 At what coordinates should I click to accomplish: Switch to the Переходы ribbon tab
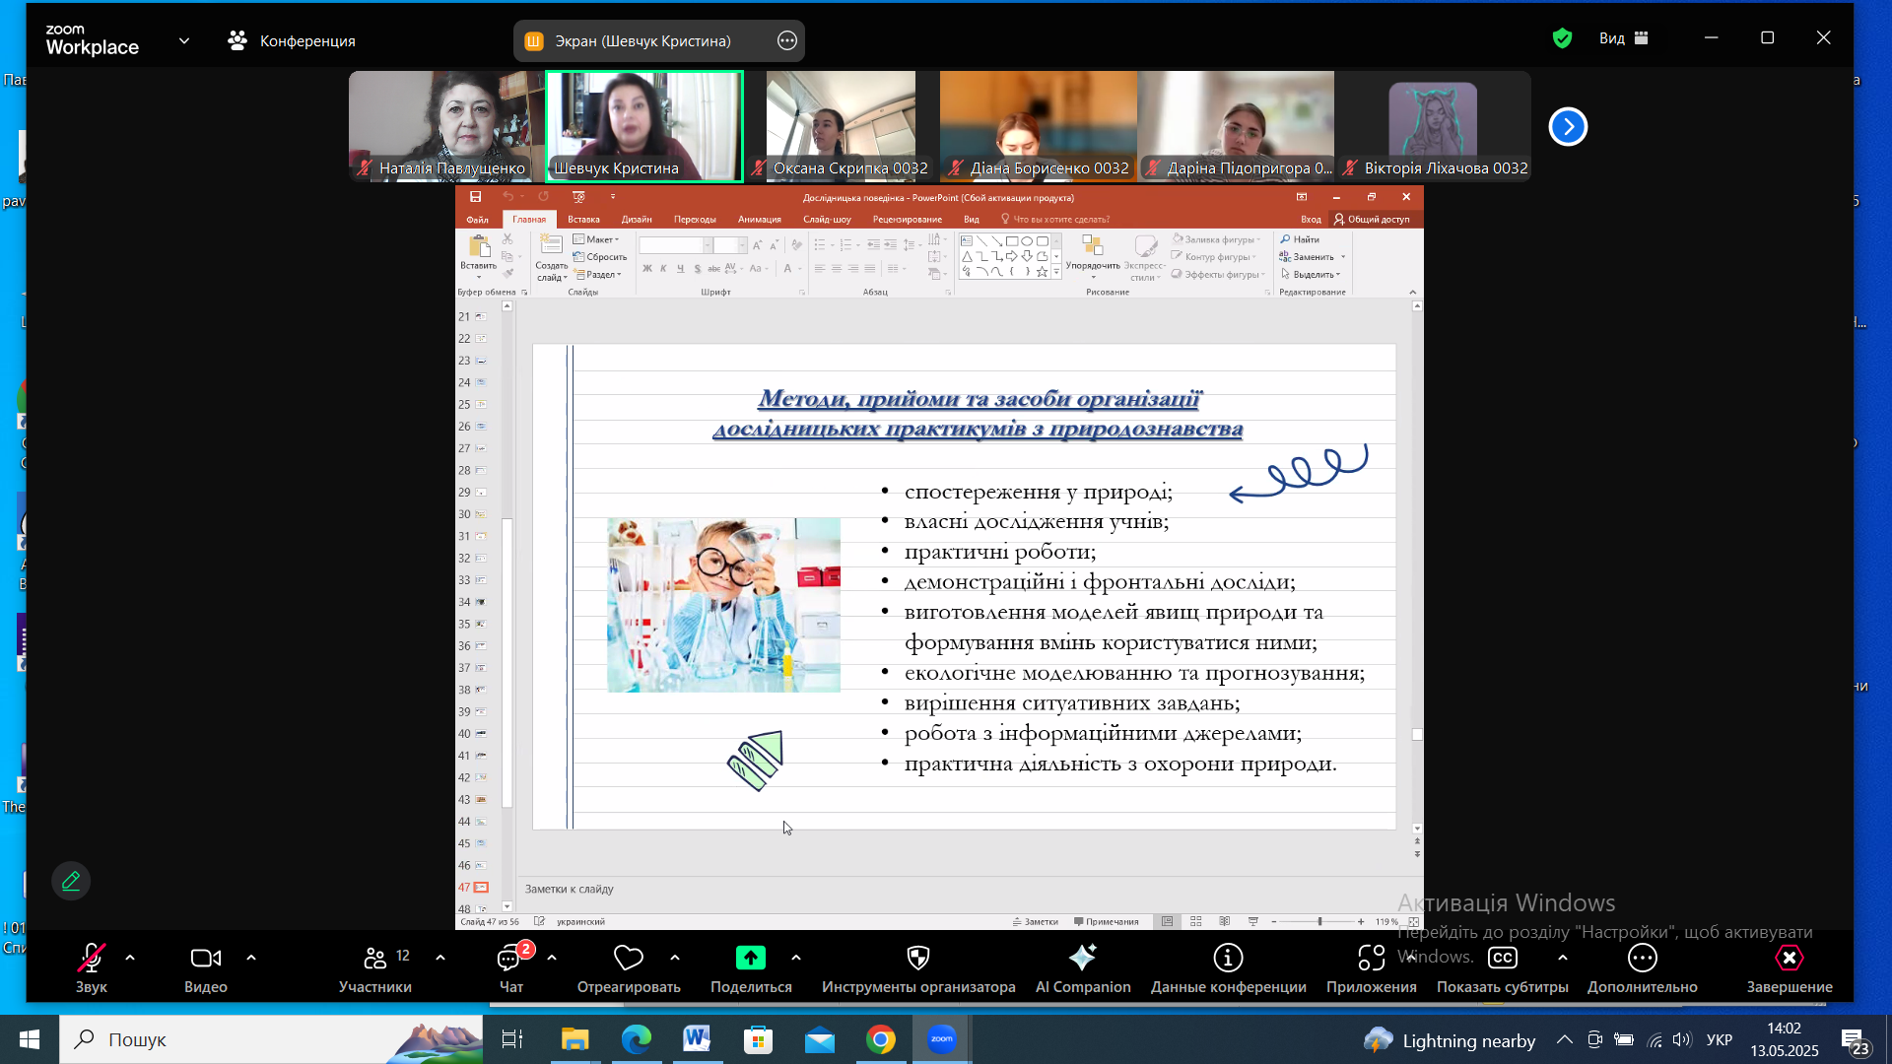(695, 220)
